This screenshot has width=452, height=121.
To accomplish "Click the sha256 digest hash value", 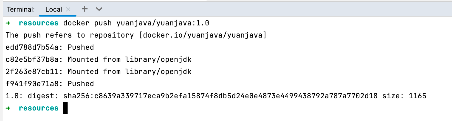I will 220,96.
